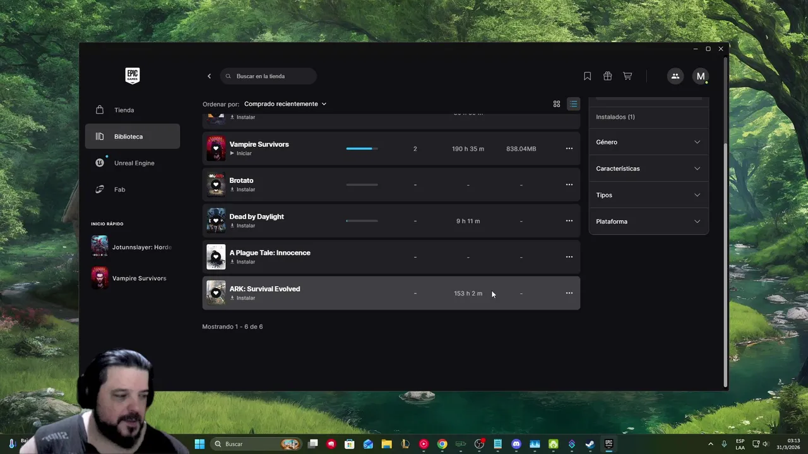The width and height of the screenshot is (808, 454).
Task: Click A Plague Tale: Innocence thumbnail
Action: point(216,257)
